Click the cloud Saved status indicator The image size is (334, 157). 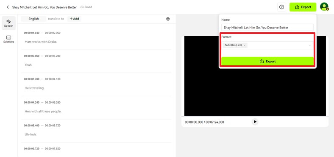(x=86, y=7)
